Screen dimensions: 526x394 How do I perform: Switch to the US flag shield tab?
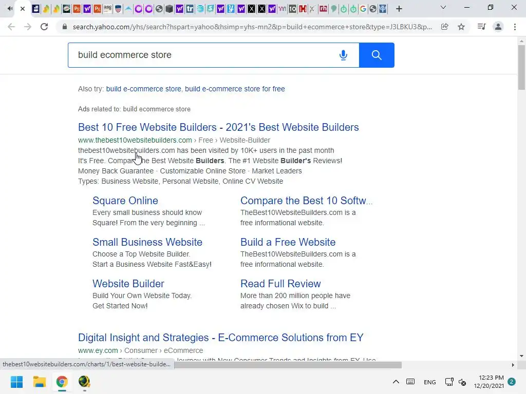118,9
